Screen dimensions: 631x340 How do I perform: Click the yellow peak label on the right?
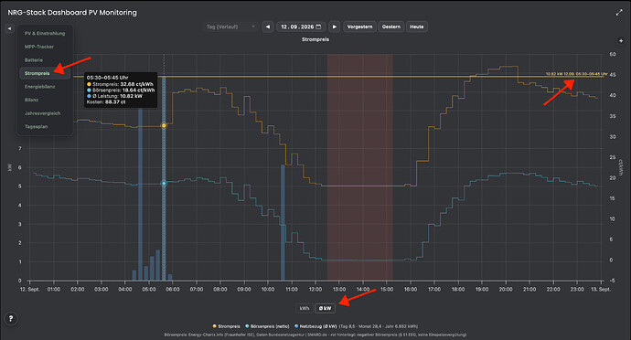click(x=576, y=74)
